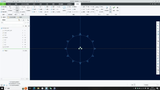The image size is (160, 90).
Task: Open Windows Start menu
Action: (2, 88)
